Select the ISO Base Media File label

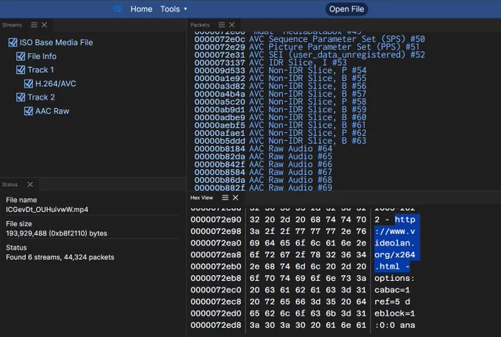point(56,43)
